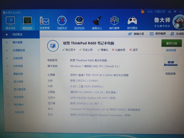Click the Lenovo 联想 brand logo

171,64
